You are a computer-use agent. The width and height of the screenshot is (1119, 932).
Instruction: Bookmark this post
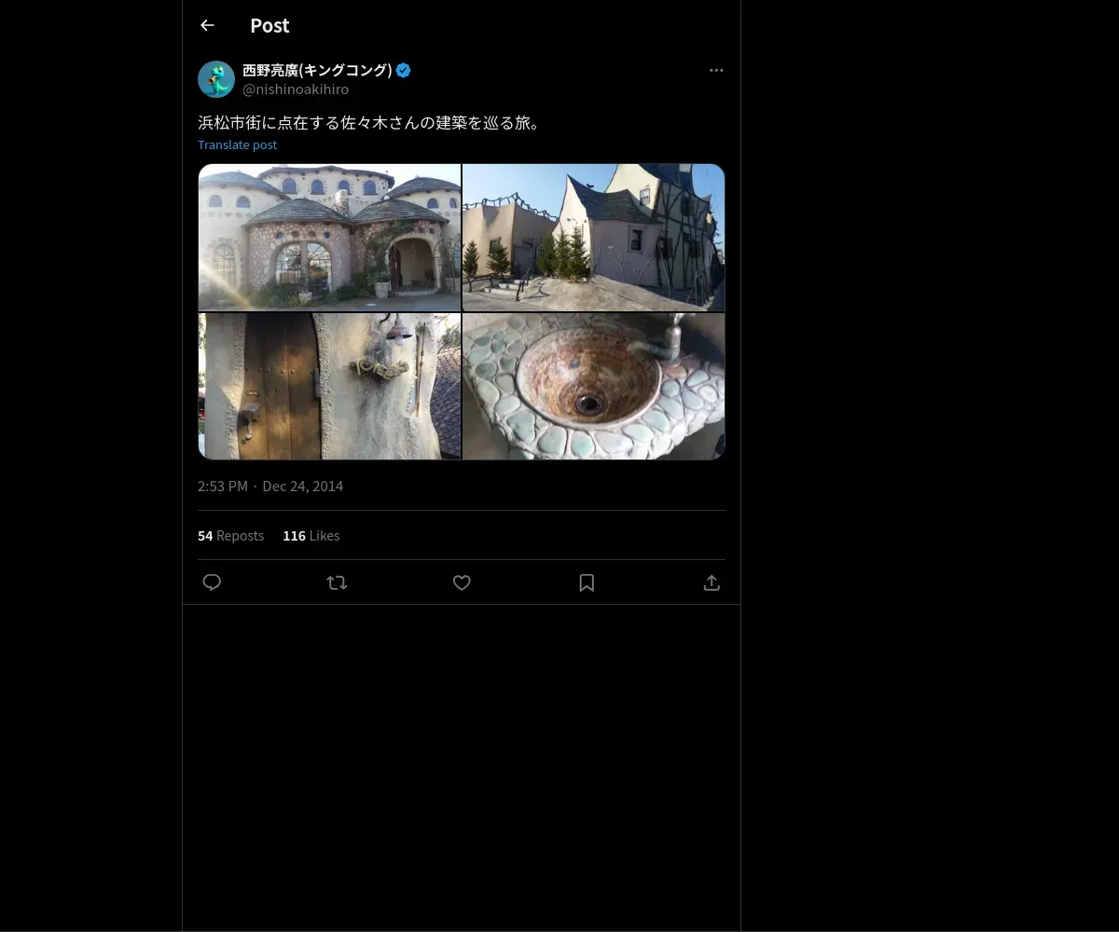587,582
